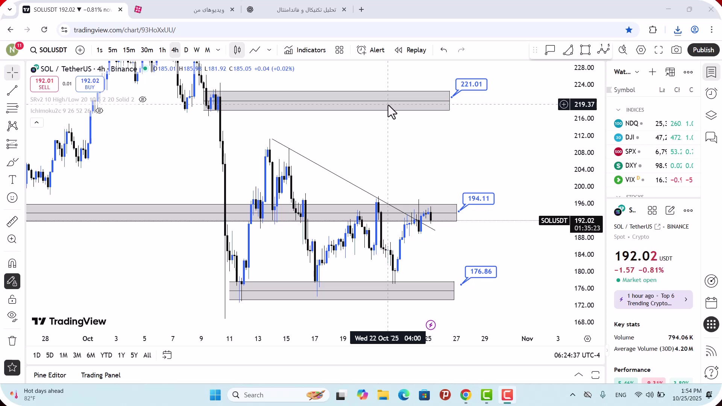Select the crosshair cursor tool
This screenshot has height=406, width=722.
click(x=12, y=73)
